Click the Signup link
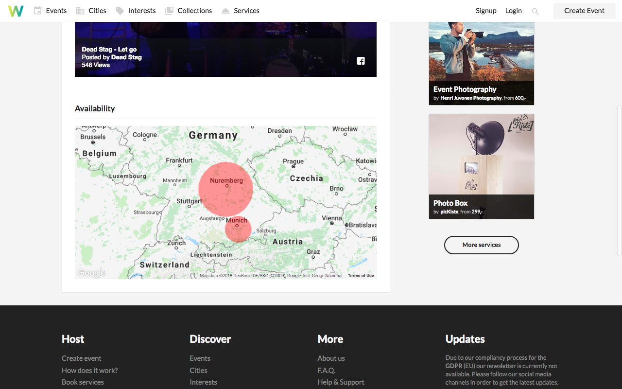Screen dimensions: 622x389 coord(486,11)
